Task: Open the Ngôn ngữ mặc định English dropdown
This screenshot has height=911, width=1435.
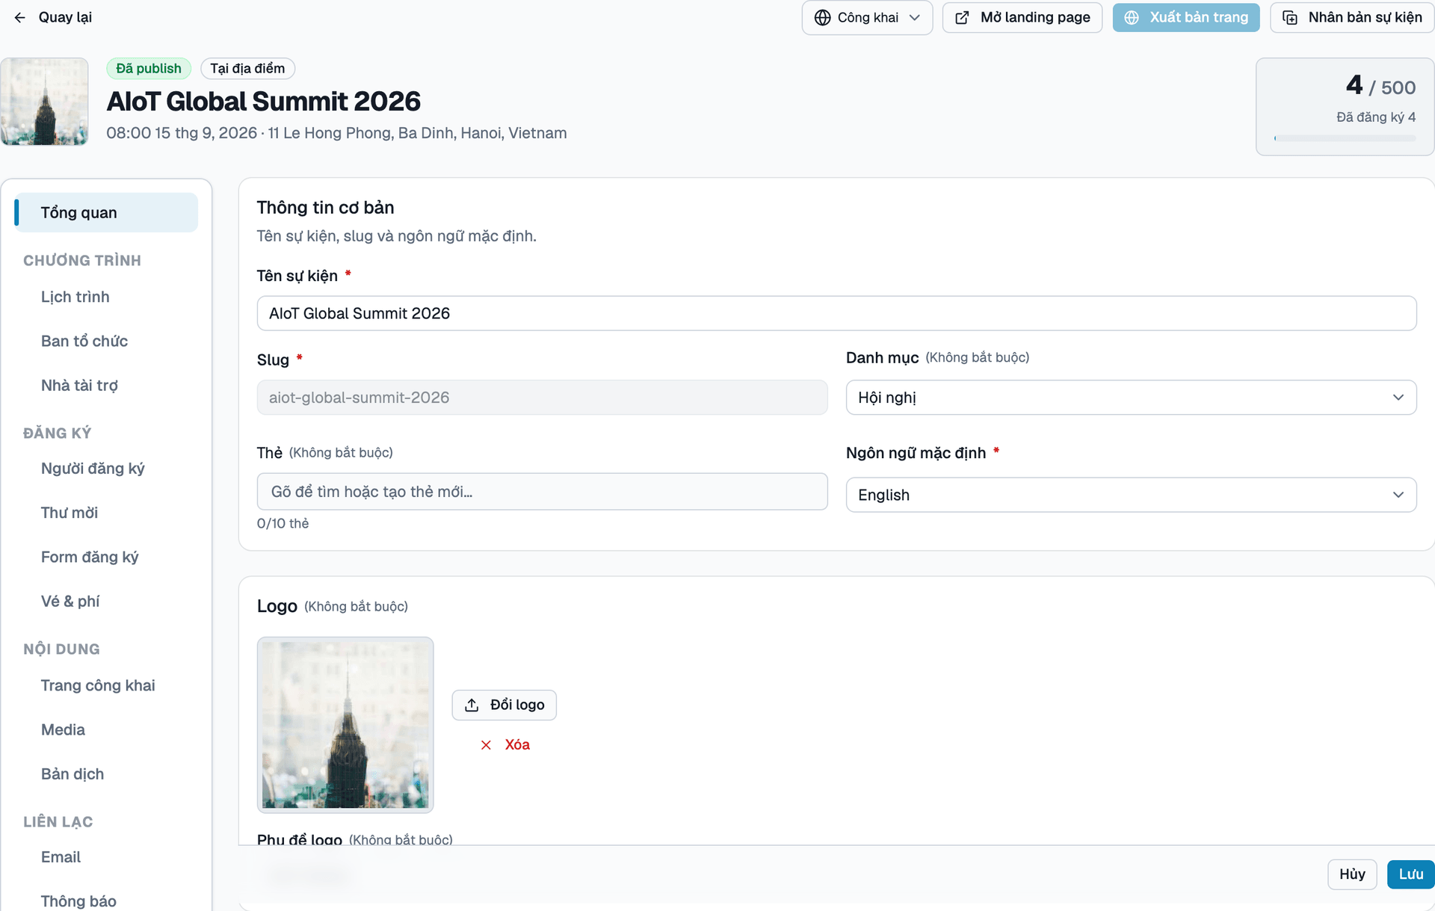Action: point(1131,495)
